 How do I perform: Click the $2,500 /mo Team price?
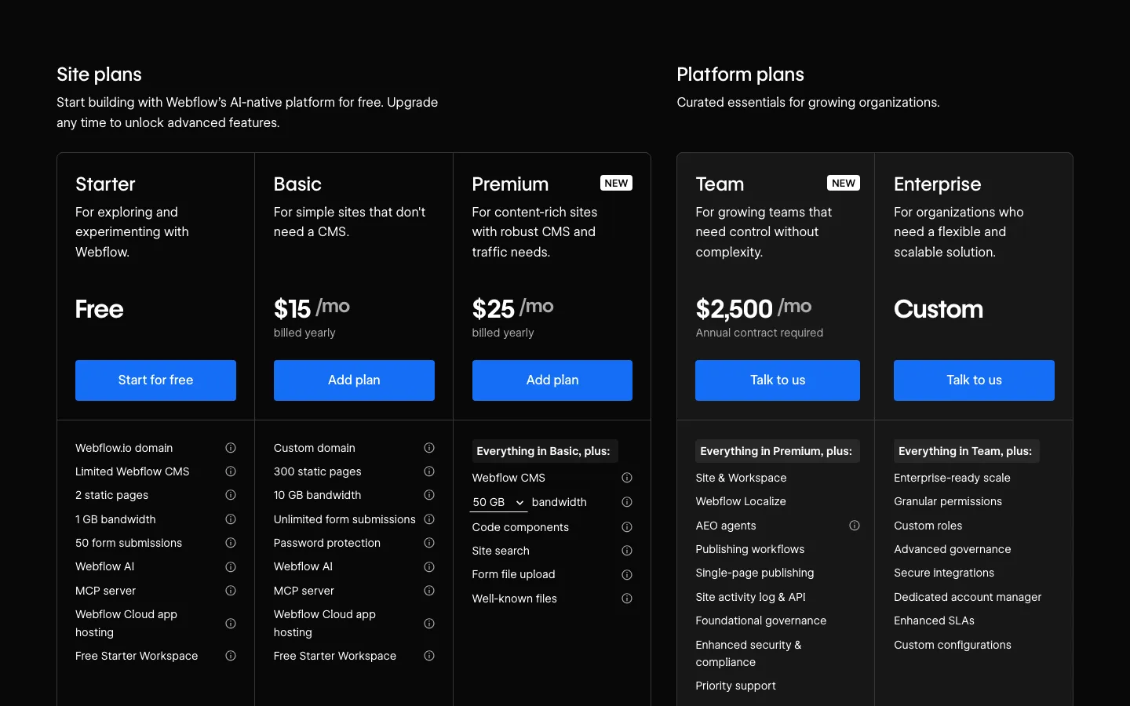pos(753,308)
